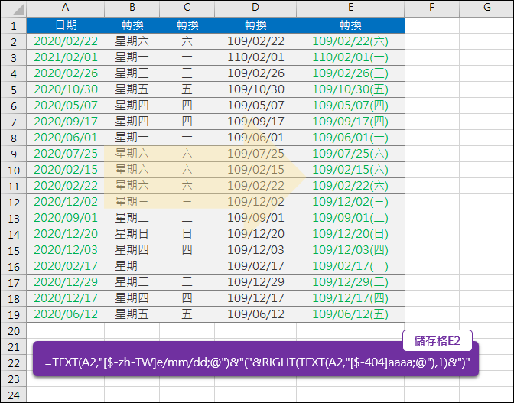This screenshot has width=514, height=403.
Task: Select the cell with date 2020/06/12
Action: point(66,314)
